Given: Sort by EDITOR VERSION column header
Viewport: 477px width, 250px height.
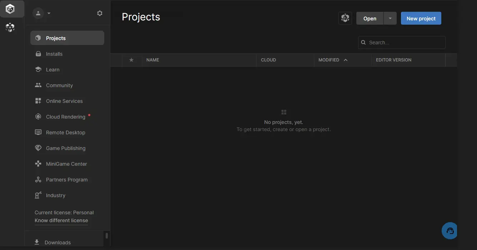Looking at the screenshot, I should (x=393, y=60).
